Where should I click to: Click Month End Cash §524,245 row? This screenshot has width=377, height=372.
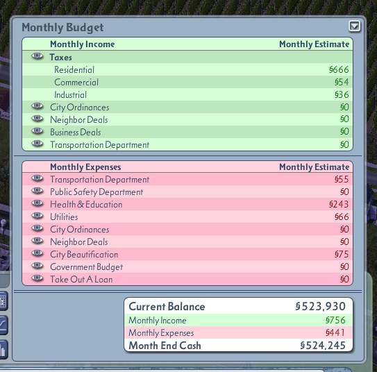click(x=238, y=346)
